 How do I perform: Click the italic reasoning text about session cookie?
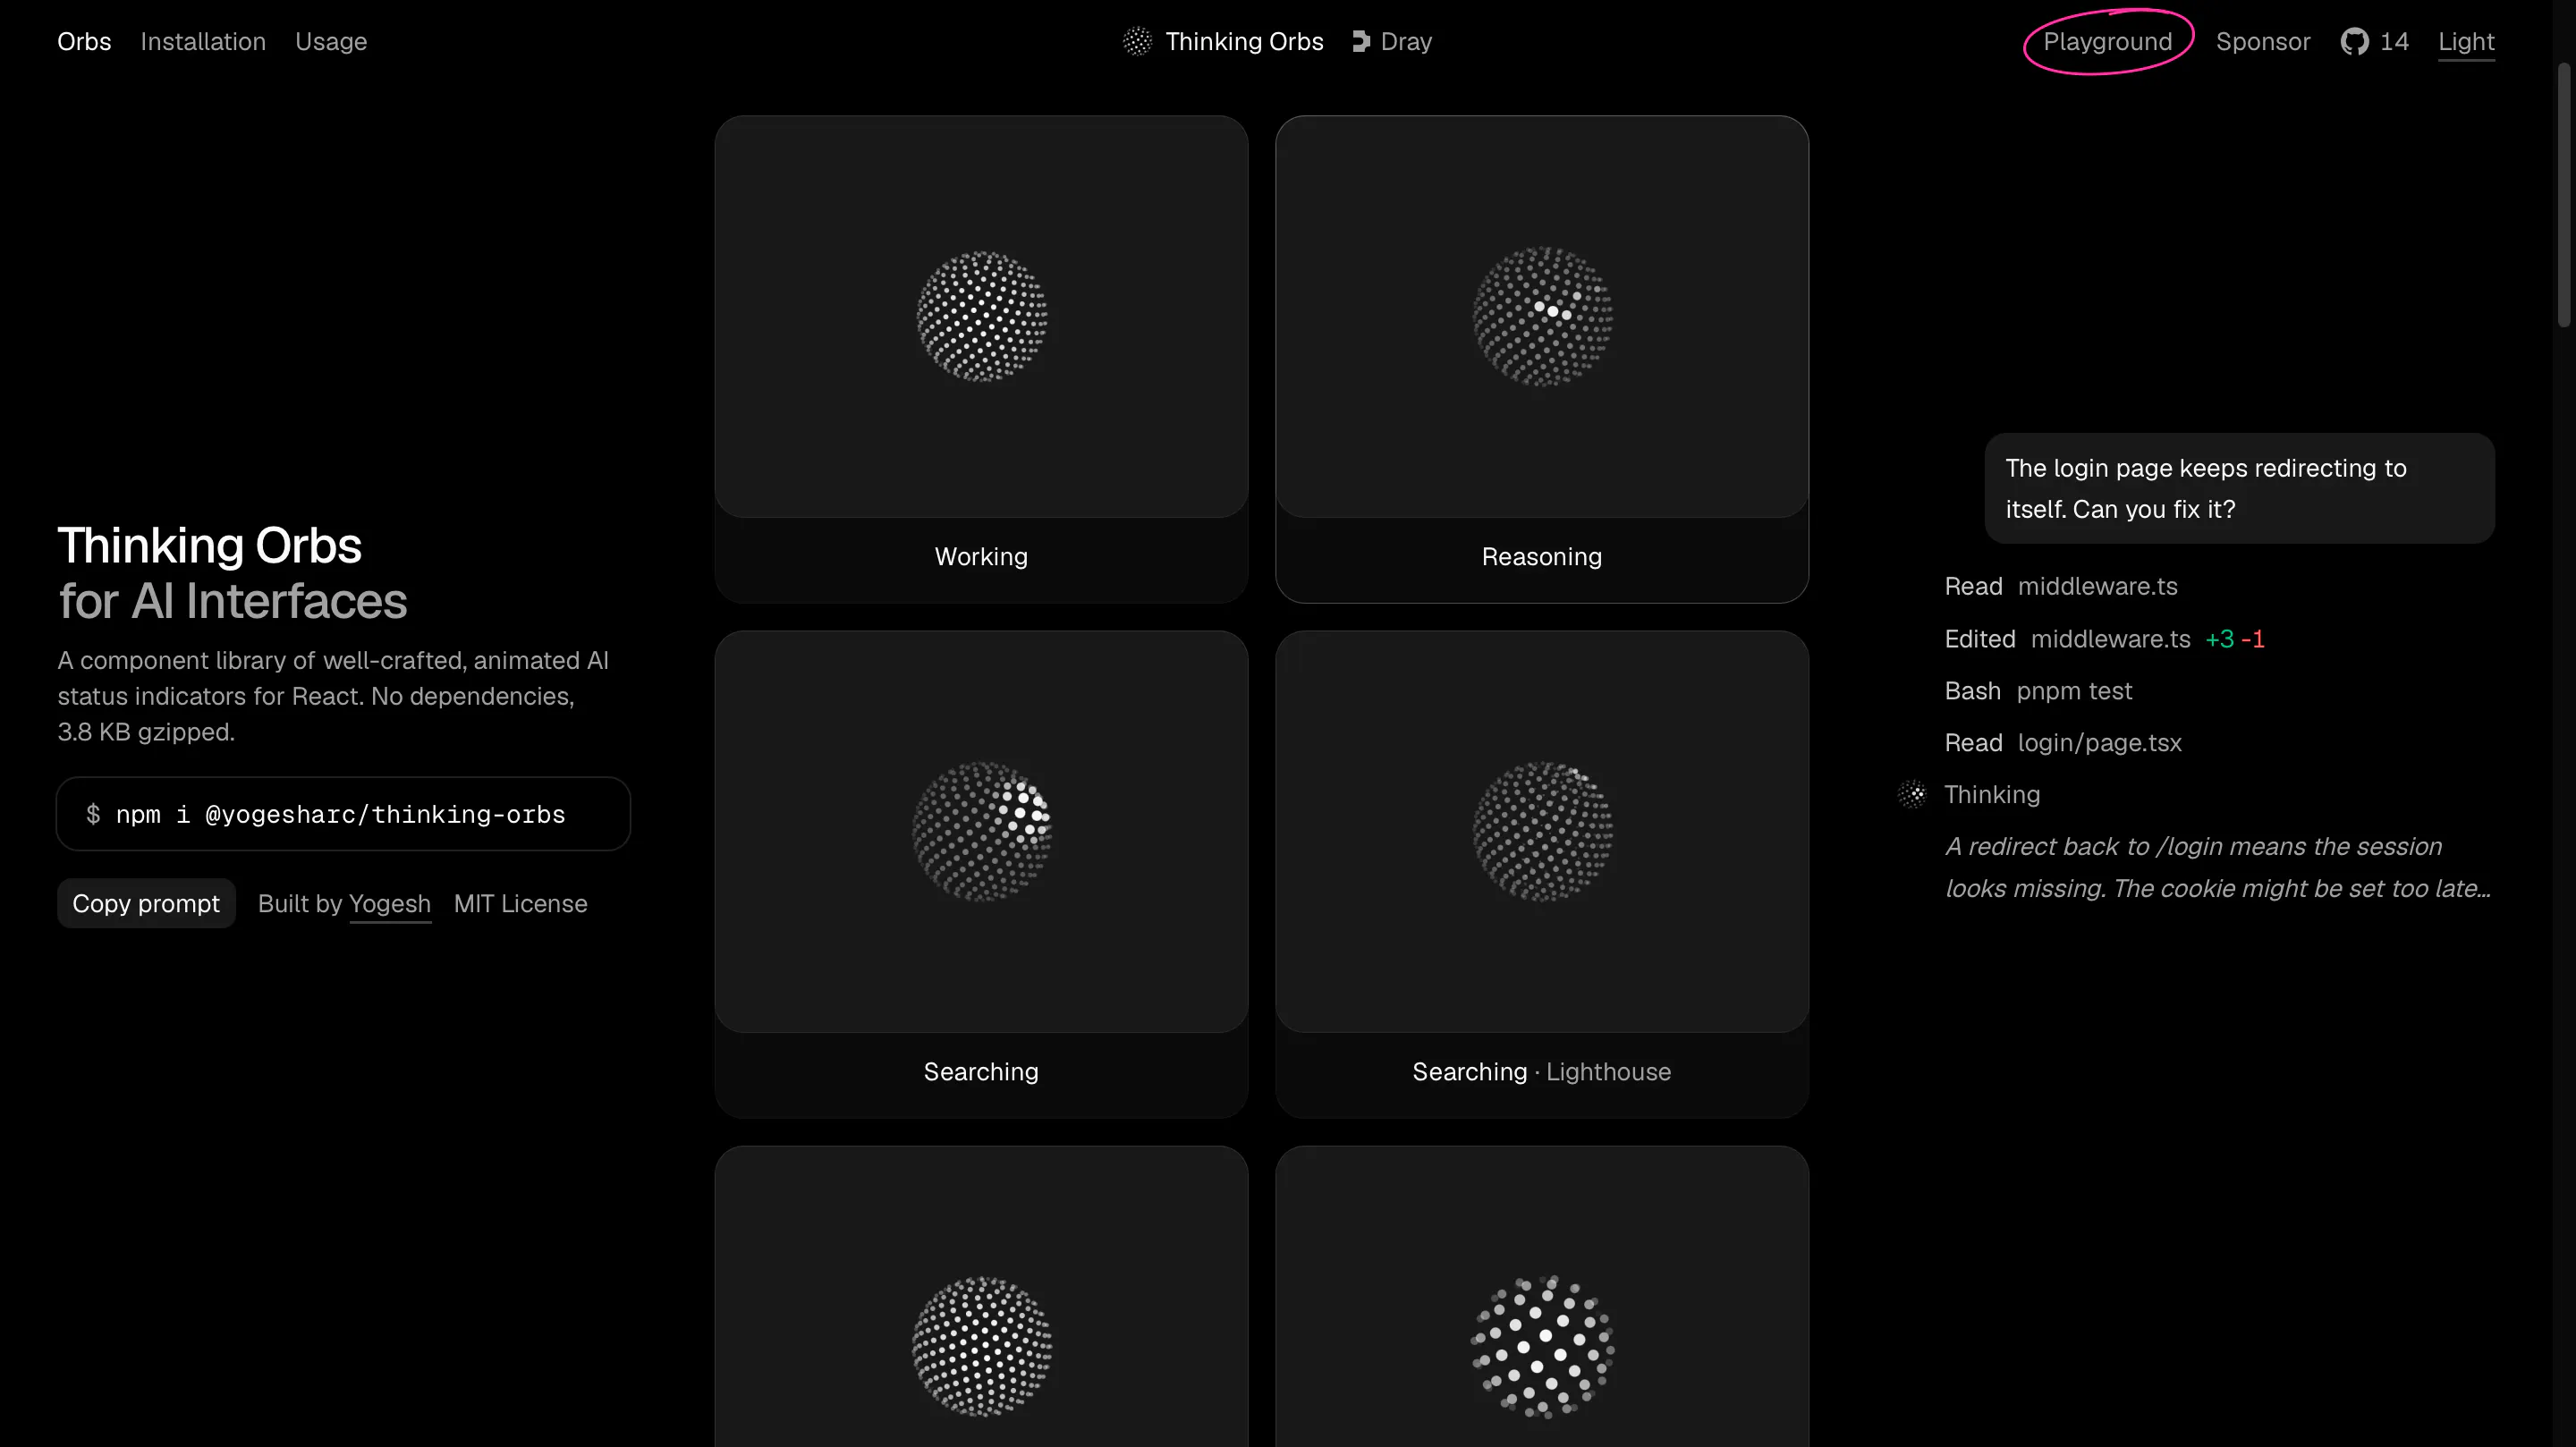[x=2218, y=867]
